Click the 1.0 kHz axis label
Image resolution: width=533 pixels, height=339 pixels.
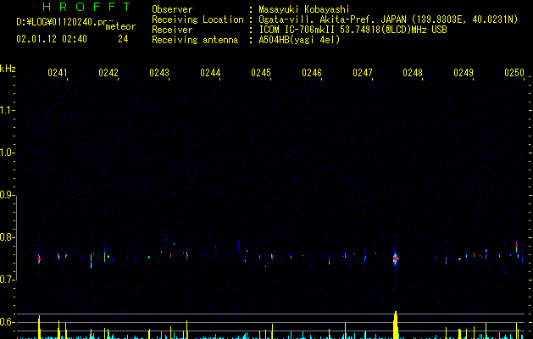tap(7, 153)
